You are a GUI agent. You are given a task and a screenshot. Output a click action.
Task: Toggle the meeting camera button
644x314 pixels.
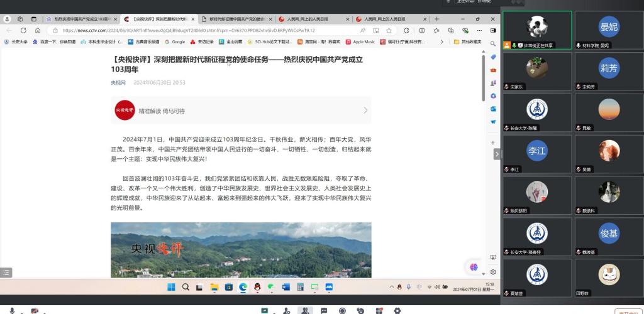(34, 310)
